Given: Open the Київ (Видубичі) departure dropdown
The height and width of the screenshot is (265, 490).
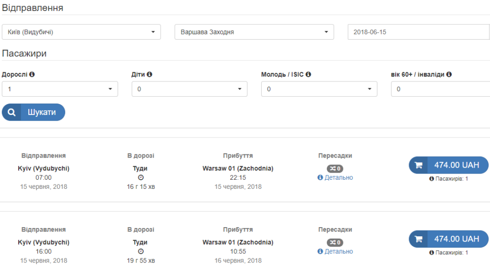Looking at the screenshot, I should click(x=81, y=32).
